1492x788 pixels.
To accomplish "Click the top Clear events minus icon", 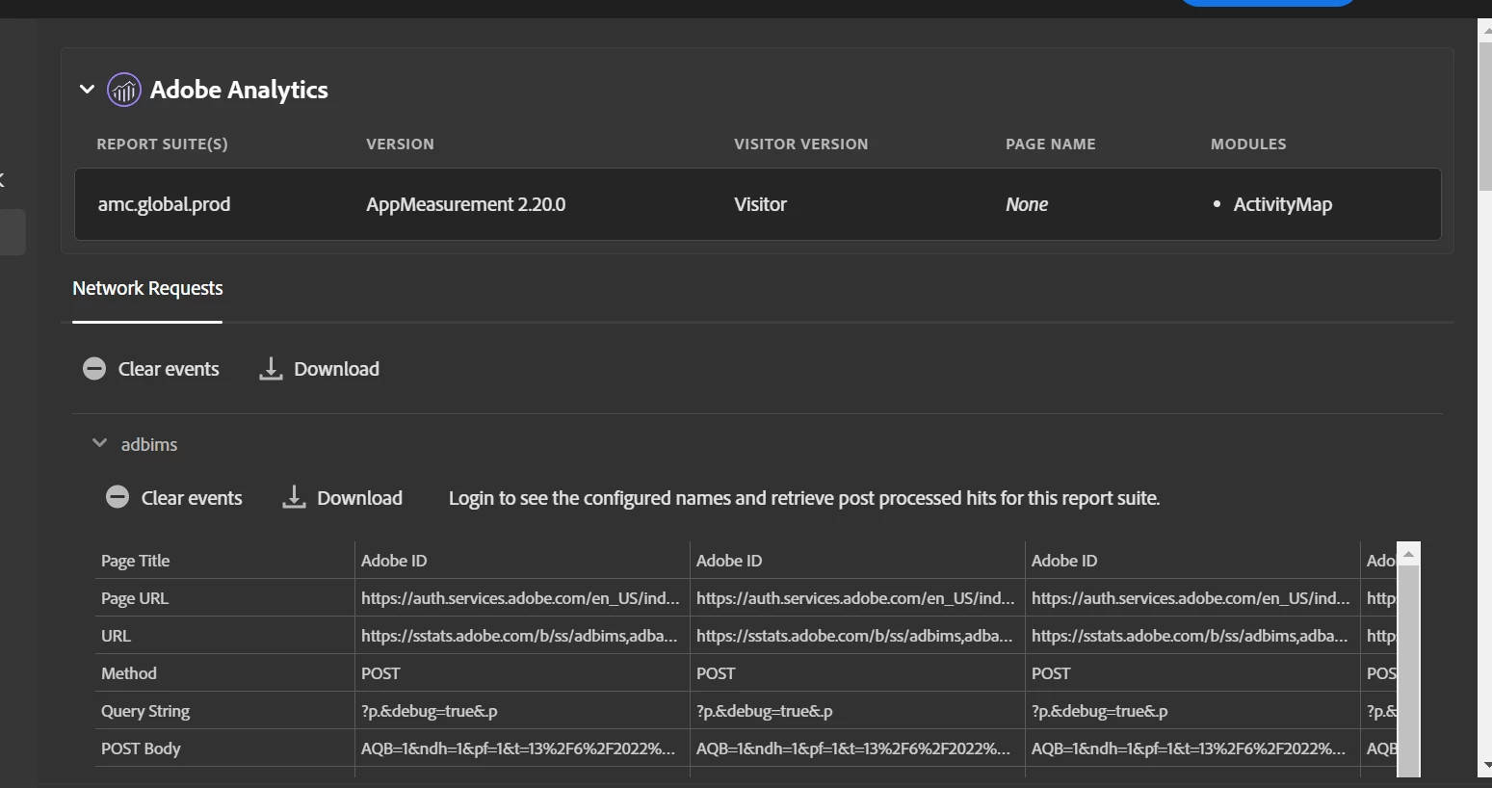I will coord(94,369).
